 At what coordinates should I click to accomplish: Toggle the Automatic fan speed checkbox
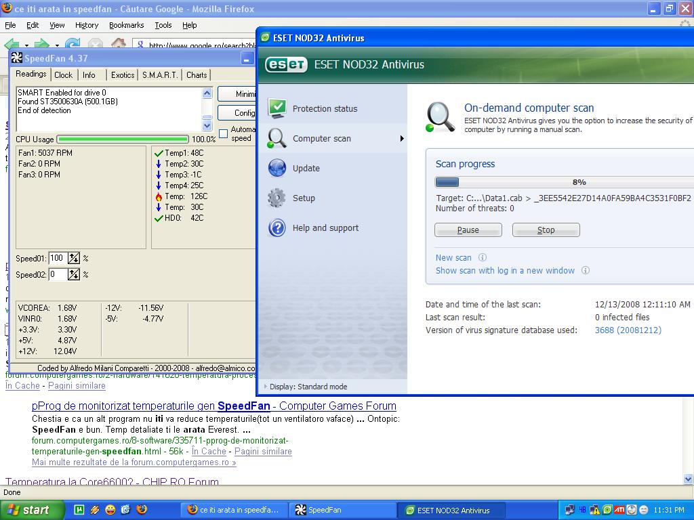pyautogui.click(x=224, y=134)
